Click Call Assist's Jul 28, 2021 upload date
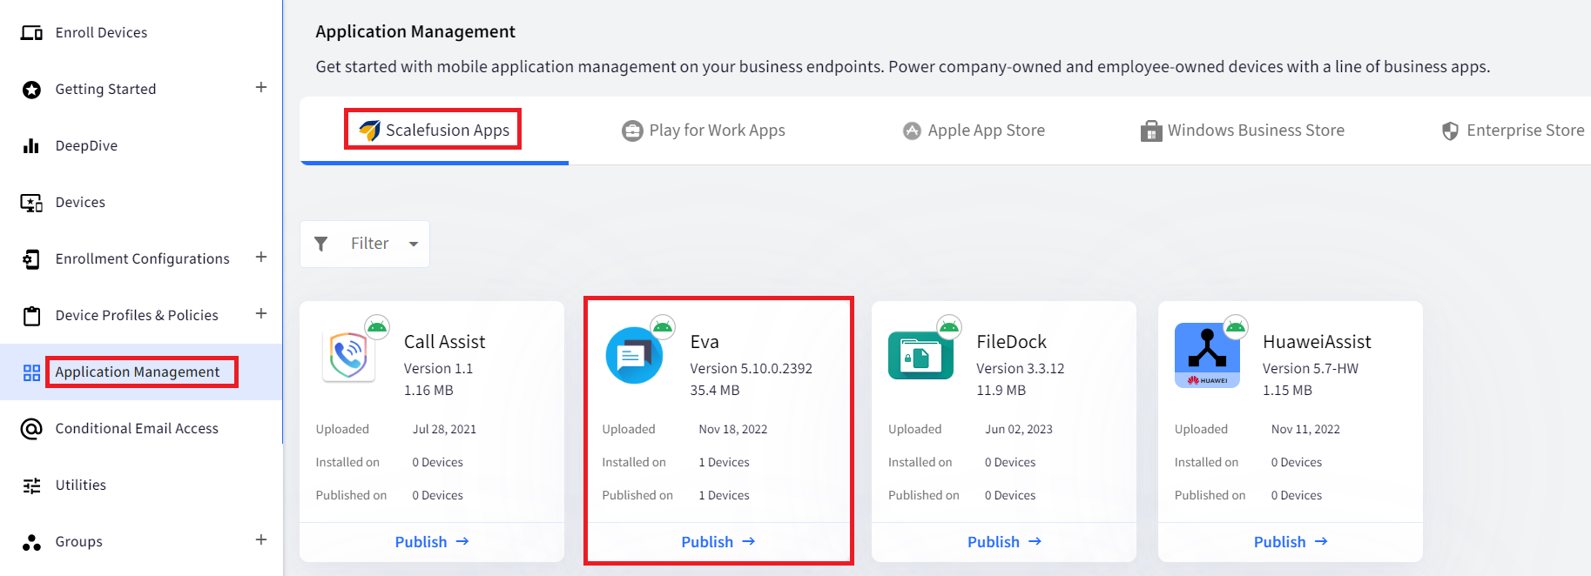1591x576 pixels. point(444,430)
